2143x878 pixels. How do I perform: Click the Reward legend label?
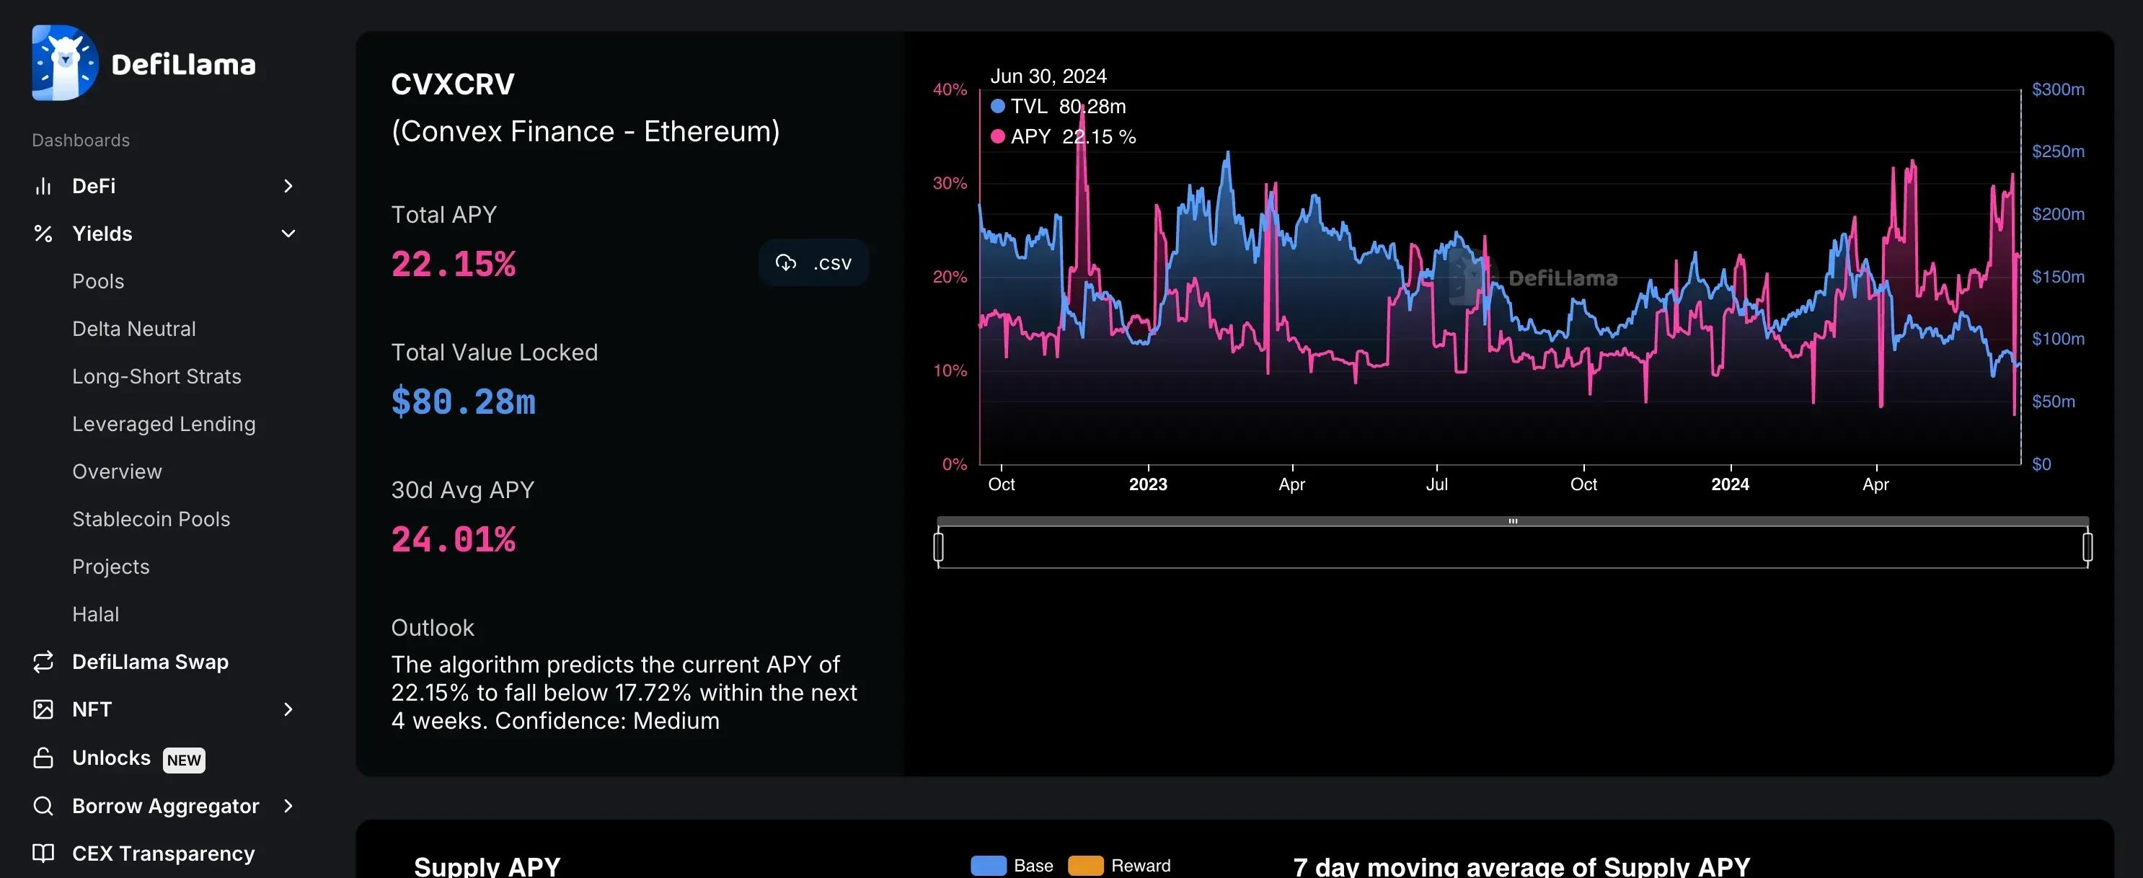(1141, 866)
